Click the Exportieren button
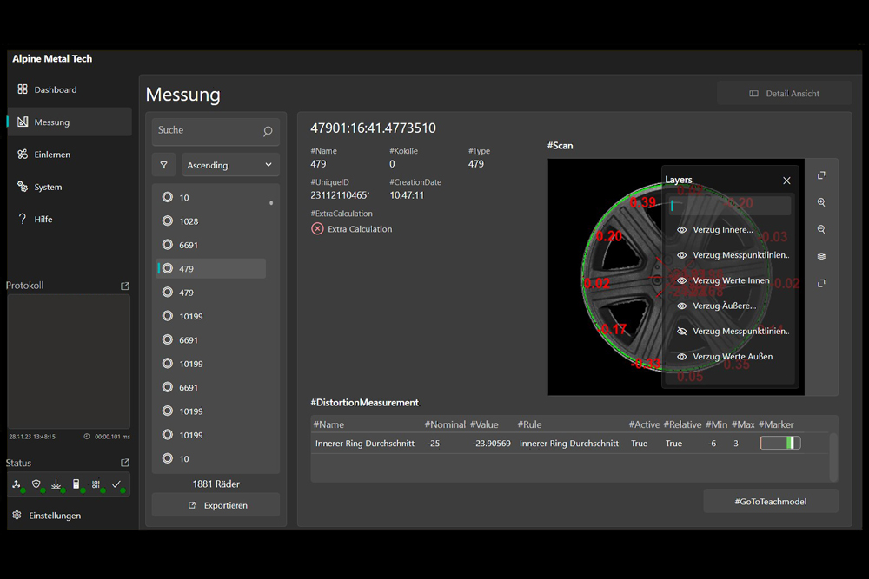 point(216,505)
